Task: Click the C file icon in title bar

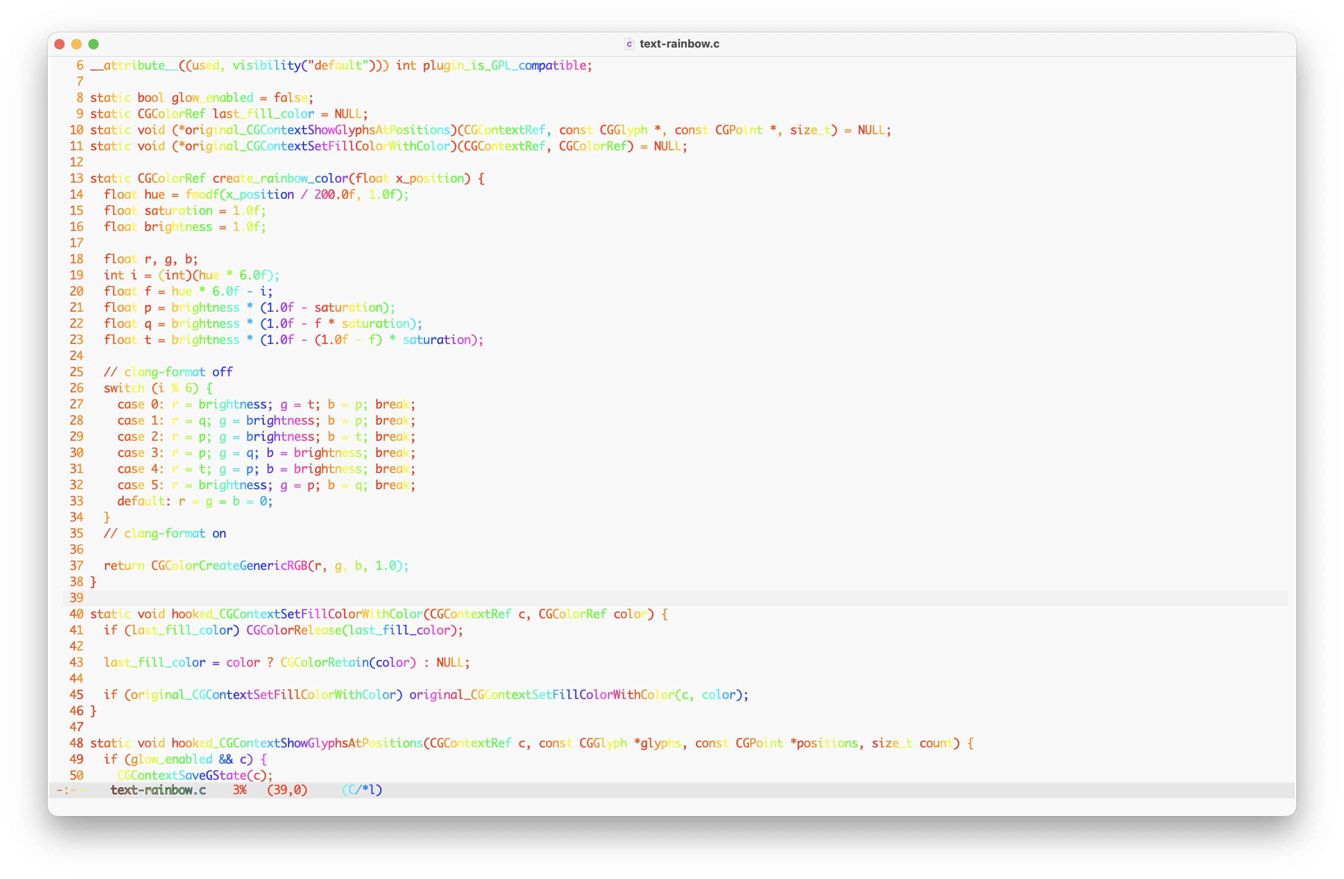Action: click(x=629, y=44)
